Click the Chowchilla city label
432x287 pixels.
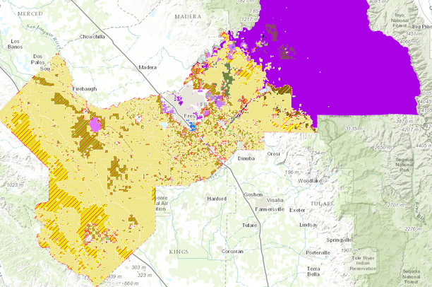[x=92, y=36]
